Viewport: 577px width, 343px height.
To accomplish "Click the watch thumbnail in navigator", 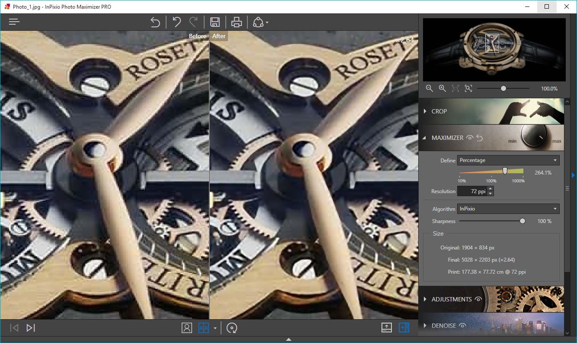I will coord(494,50).
